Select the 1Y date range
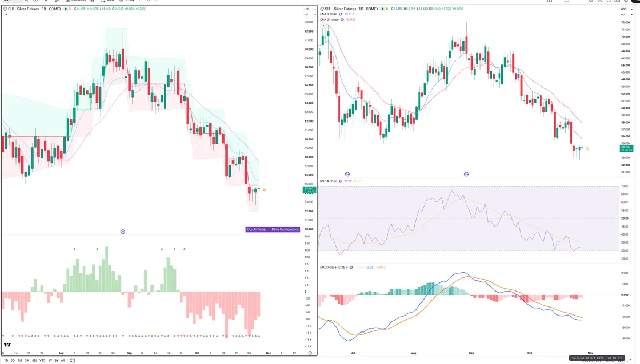 click(x=50, y=361)
